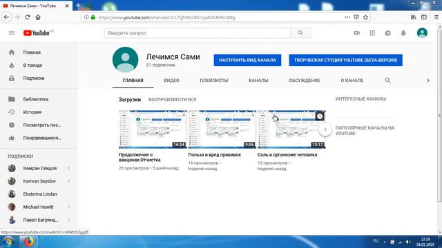
Task: Click the Подписки sidebar icon
Action: point(12,78)
